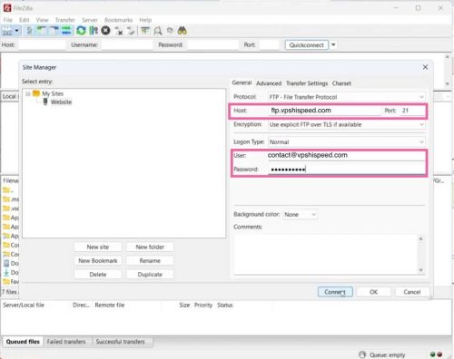454x359 pixels.
Task: Click the Site Manager Port field
Action: point(412,111)
